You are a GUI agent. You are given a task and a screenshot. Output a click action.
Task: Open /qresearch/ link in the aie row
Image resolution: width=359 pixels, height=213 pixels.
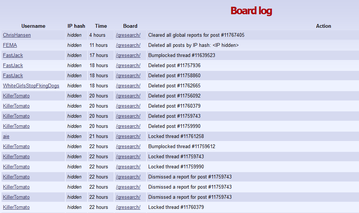pos(128,136)
